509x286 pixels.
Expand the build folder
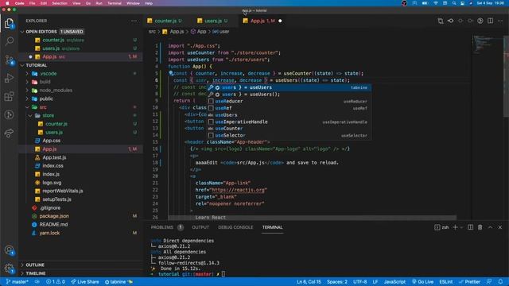click(27, 82)
